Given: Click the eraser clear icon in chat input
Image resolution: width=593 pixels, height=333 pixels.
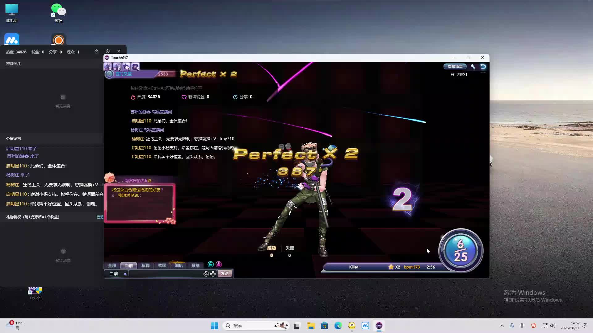Looking at the screenshot, I should coord(206,274).
